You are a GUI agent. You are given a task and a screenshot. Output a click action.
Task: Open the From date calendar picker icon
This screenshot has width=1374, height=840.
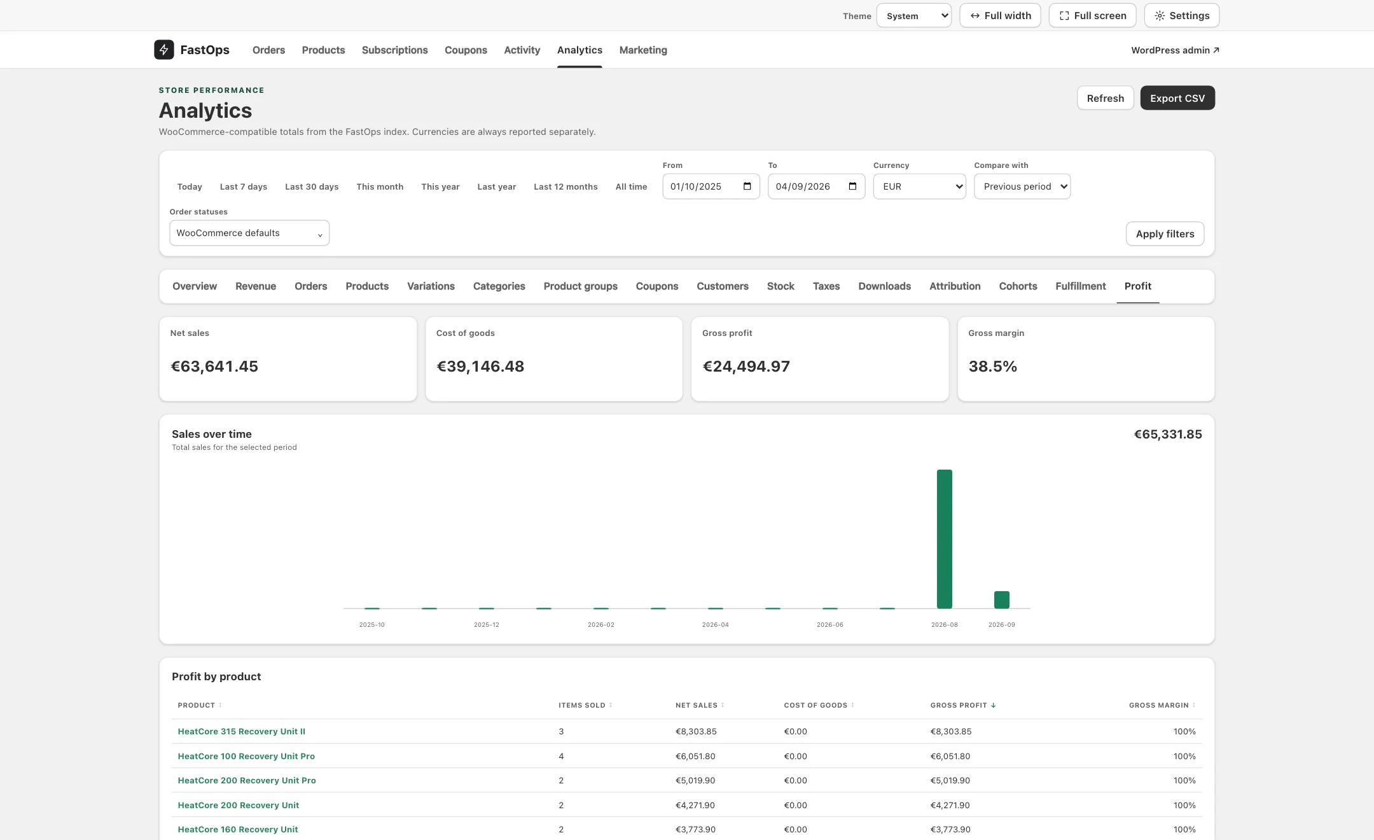tap(747, 186)
